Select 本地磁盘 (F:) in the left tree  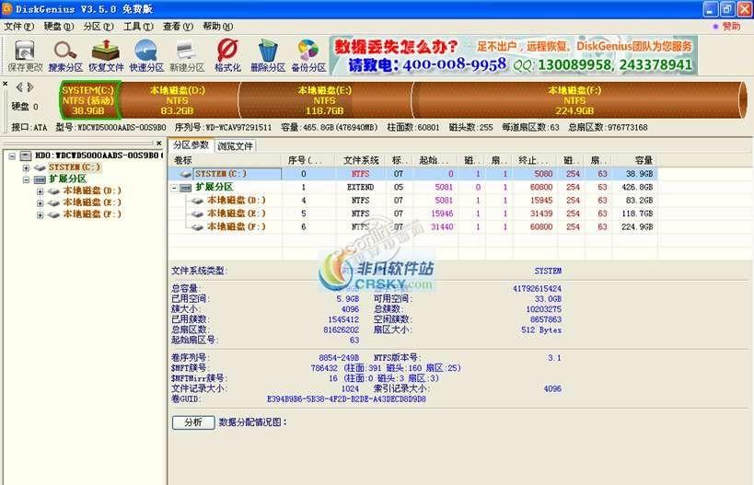(92, 214)
